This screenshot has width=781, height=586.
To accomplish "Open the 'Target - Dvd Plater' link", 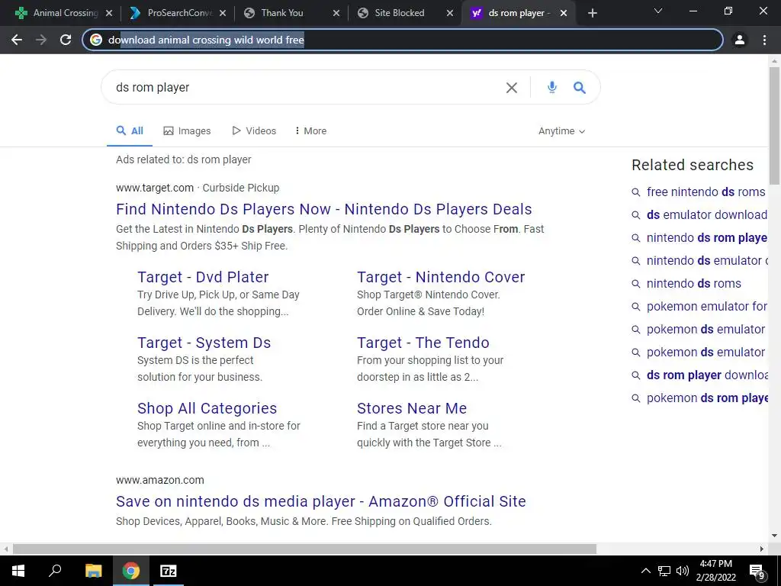I will pos(203,277).
